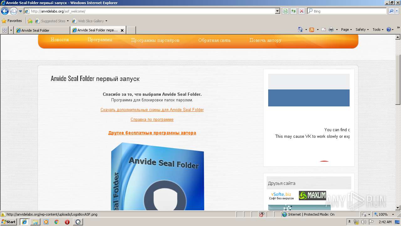
Task: Click the vertical scrollbar up arrow
Action: coord(398,37)
